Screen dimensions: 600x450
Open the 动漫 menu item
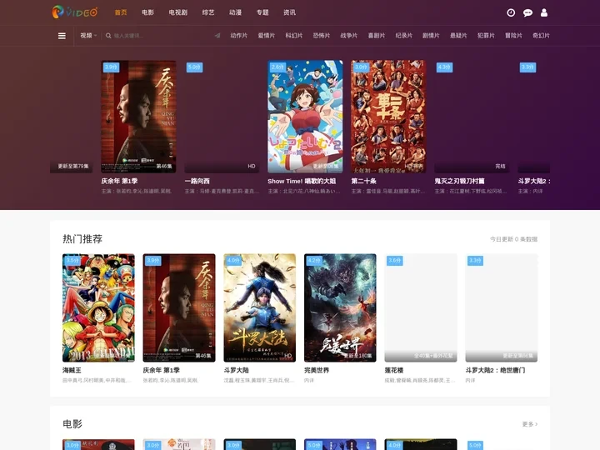235,12
